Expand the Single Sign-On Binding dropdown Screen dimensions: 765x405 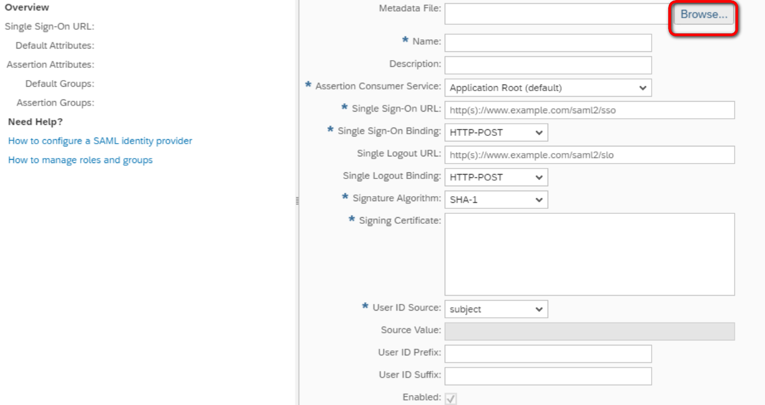(496, 133)
